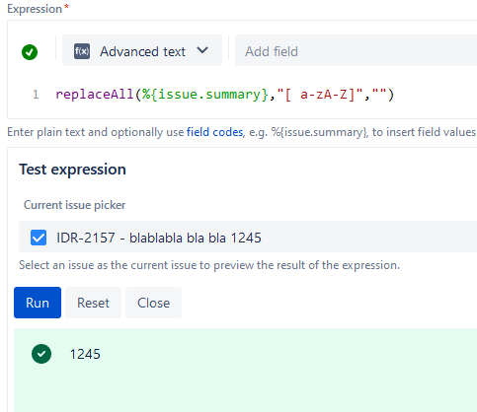
Task: Click the Add field input box
Action: click(356, 50)
